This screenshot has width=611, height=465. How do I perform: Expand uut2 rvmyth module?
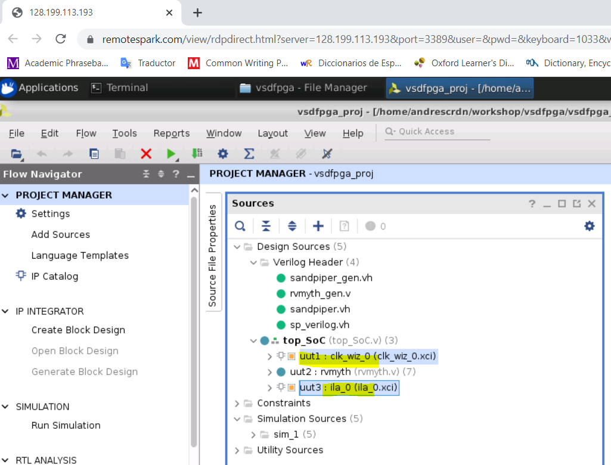269,372
